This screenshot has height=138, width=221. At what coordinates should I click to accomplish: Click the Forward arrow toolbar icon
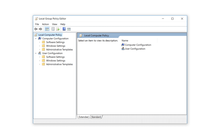click(40, 29)
